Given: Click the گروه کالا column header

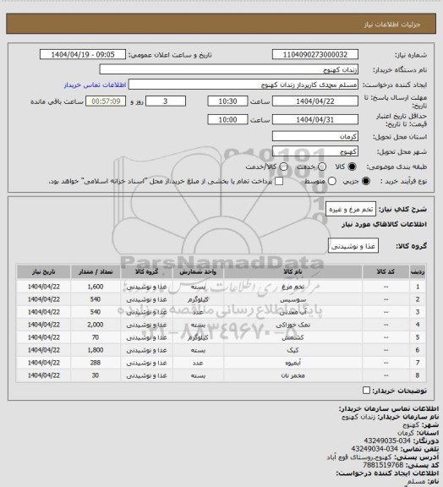Looking at the screenshot, I should point(146,271).
